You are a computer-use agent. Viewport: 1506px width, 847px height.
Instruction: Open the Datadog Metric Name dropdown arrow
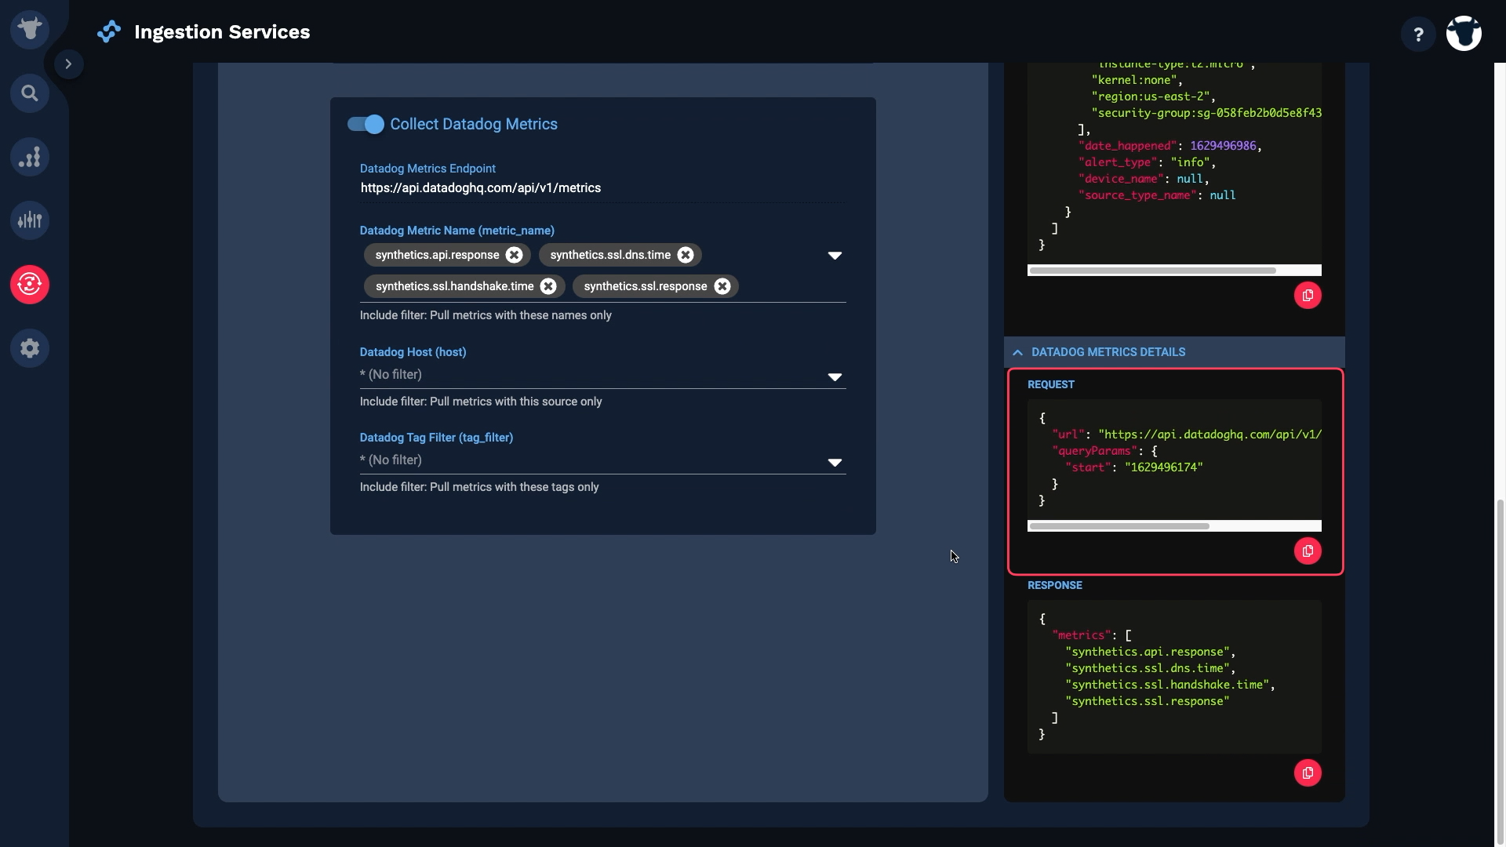835,256
